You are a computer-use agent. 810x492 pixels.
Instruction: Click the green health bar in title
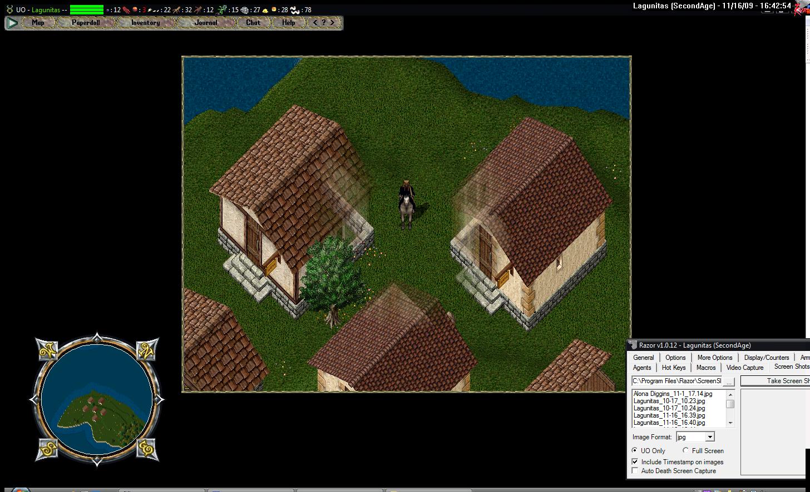click(87, 9)
